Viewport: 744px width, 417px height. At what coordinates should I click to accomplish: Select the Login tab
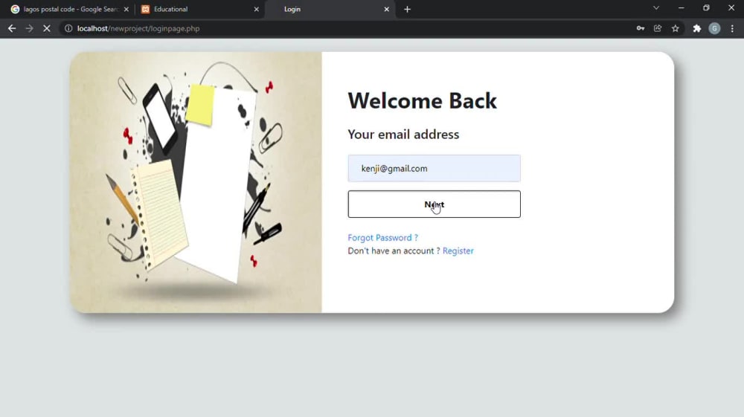tap(330, 9)
